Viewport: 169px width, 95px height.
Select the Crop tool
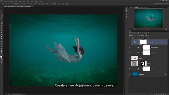(2, 18)
